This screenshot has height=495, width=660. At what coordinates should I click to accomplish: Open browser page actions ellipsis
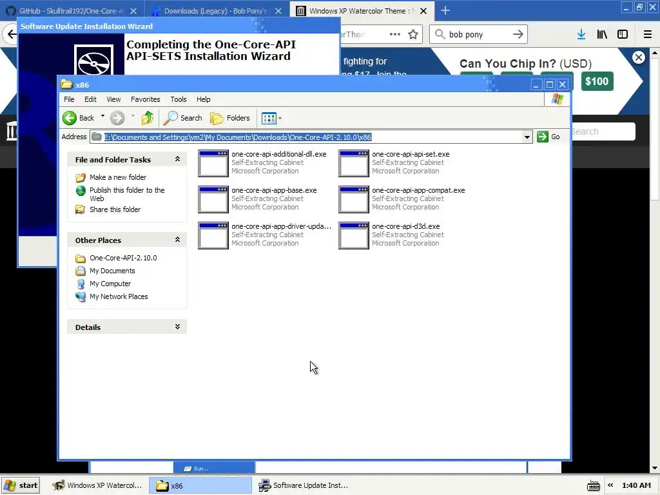(395, 34)
